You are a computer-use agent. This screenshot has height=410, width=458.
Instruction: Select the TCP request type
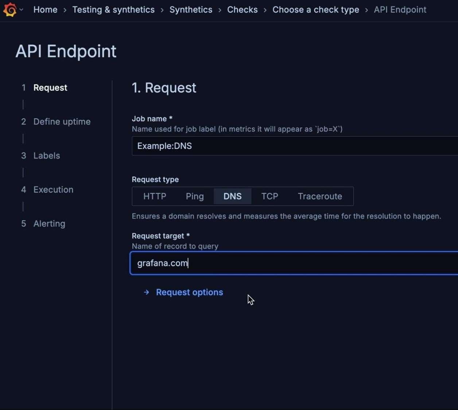pos(269,196)
